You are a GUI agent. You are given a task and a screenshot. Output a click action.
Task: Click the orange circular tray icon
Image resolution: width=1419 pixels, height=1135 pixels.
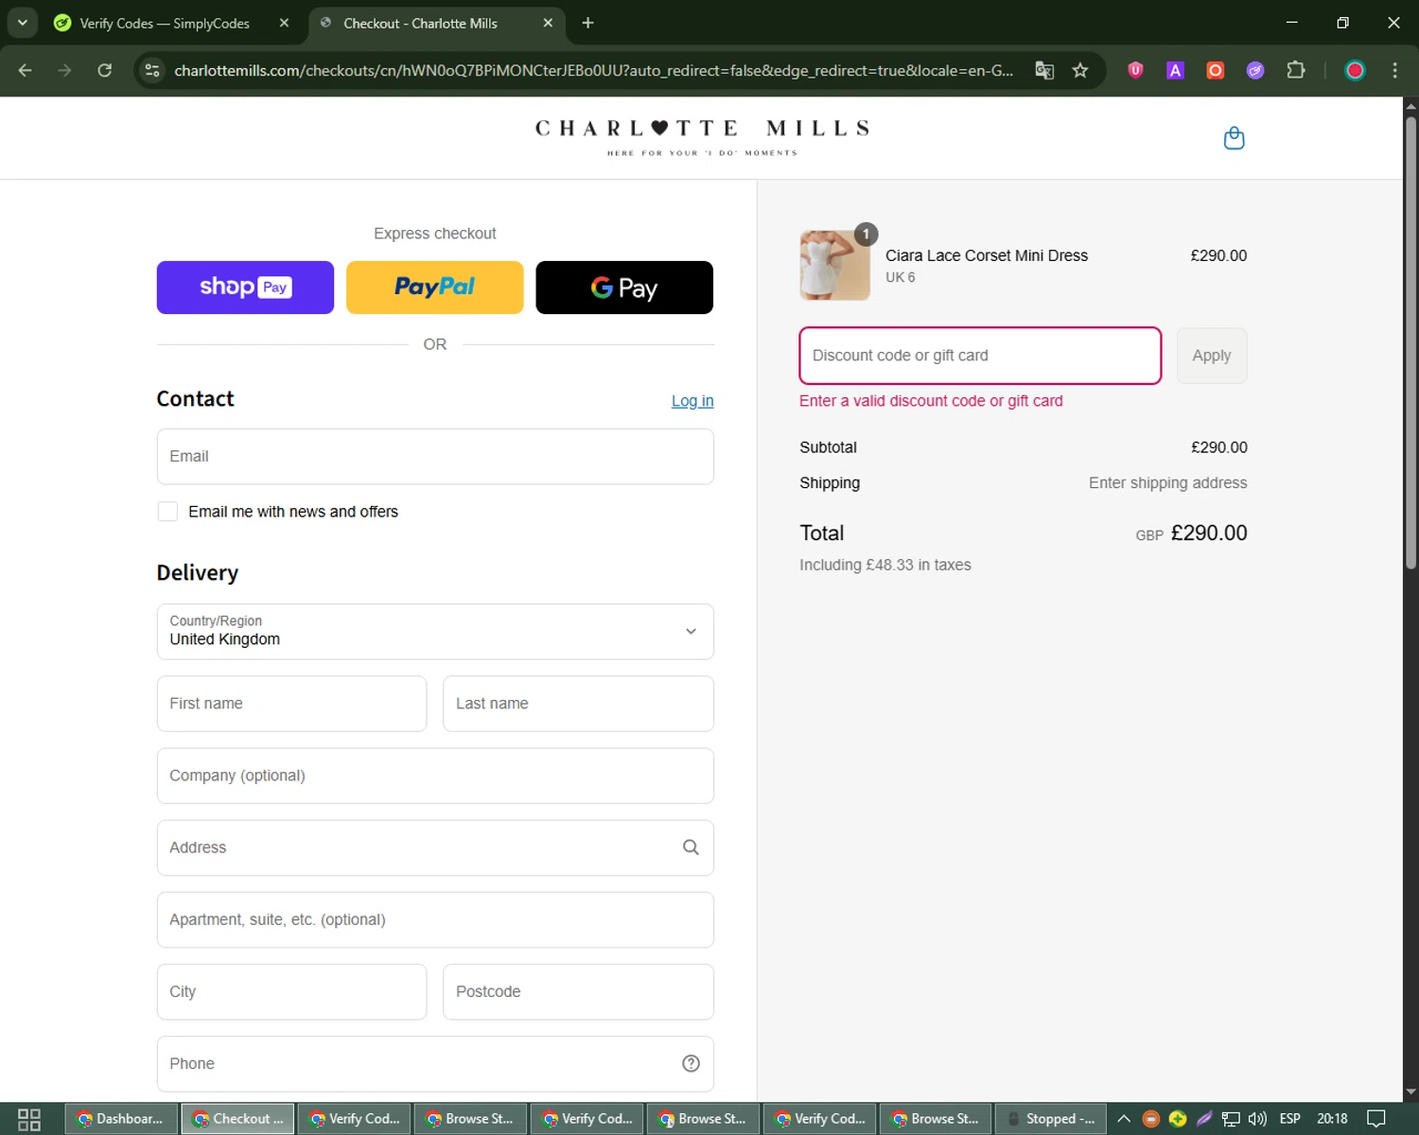click(1150, 1119)
